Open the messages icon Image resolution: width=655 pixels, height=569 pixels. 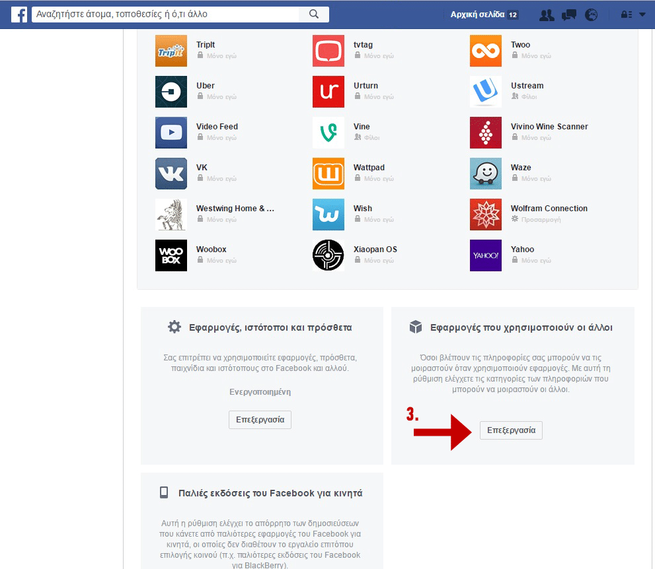pos(568,15)
